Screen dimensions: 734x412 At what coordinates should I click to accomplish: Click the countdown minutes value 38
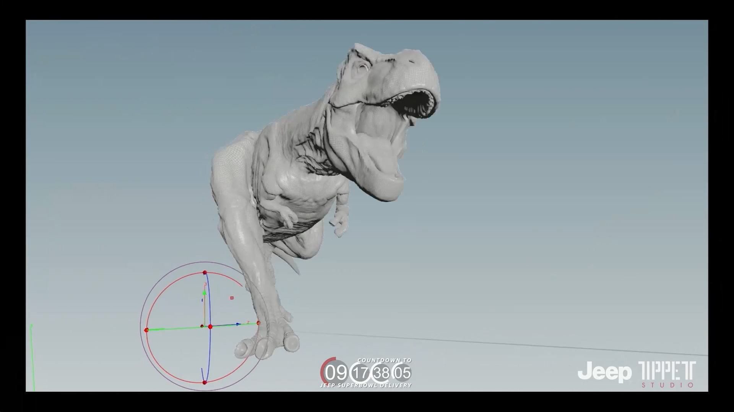[382, 373]
